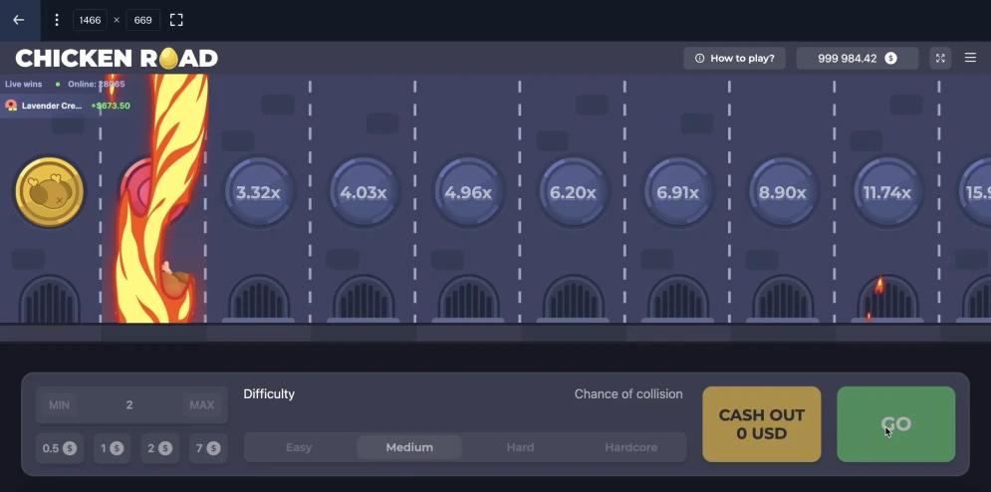The image size is (991, 492).
Task: Click the green GO button
Action: [x=895, y=424]
